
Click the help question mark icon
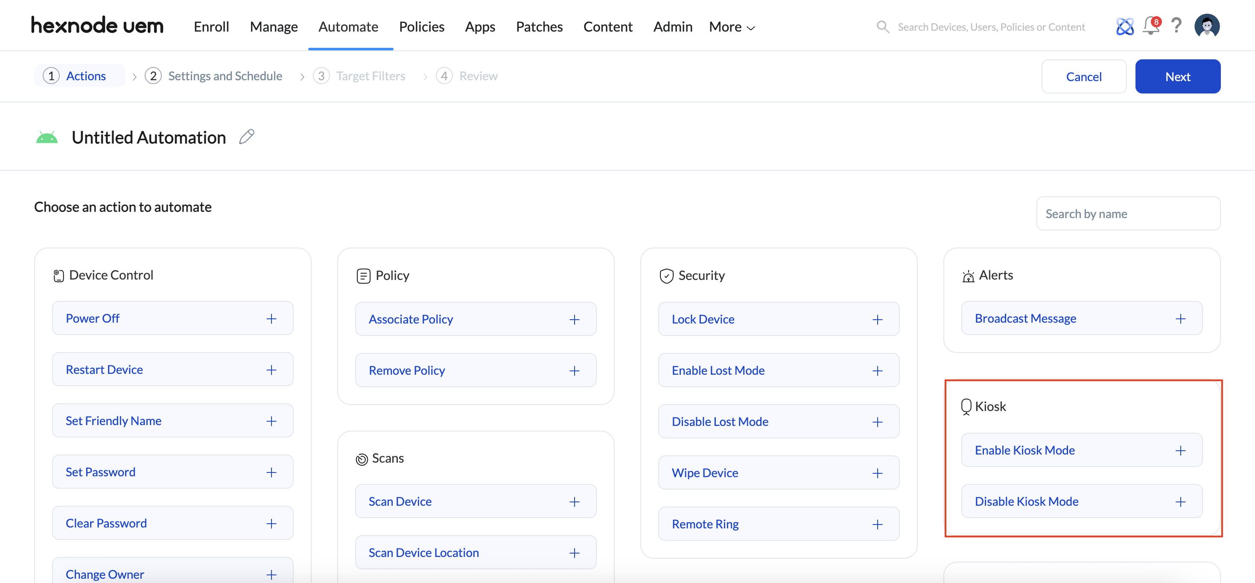click(1176, 26)
